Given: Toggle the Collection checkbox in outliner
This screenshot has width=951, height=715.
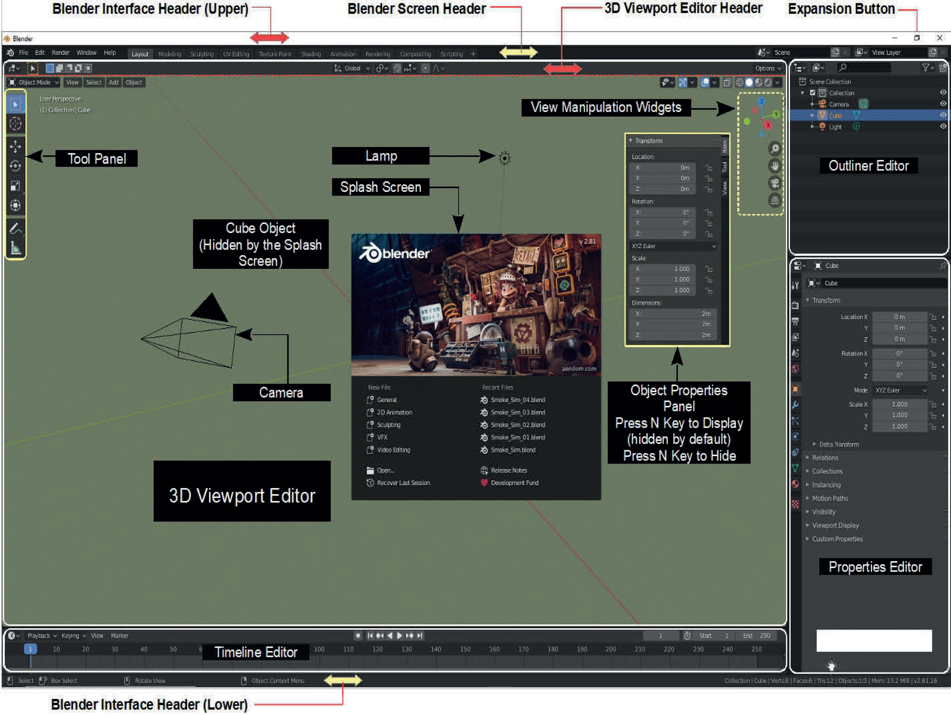Looking at the screenshot, I should coord(812,93).
